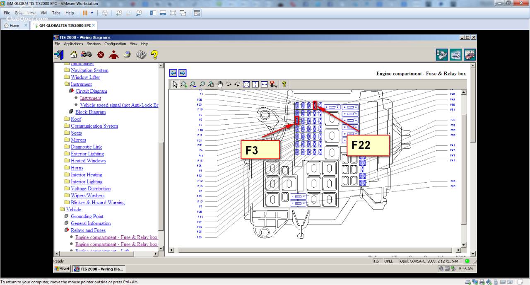530x285 pixels.
Task: Open the Voltage Distribution link
Action: pyautogui.click(x=91, y=189)
